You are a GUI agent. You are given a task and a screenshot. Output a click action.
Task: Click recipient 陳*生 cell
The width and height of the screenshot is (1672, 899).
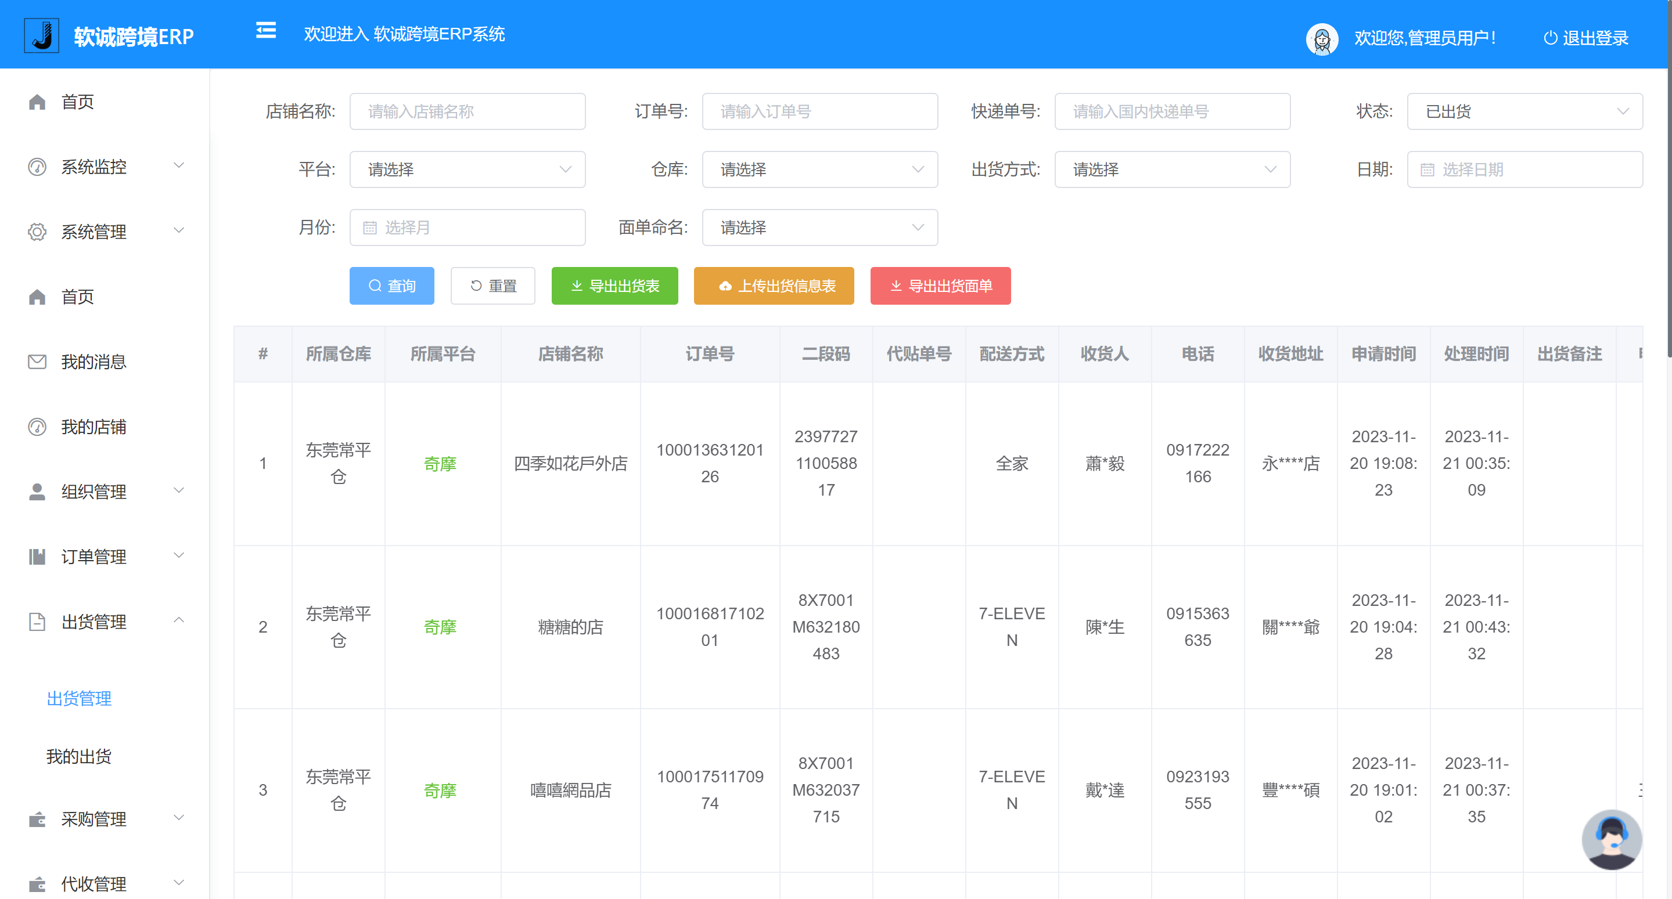click(x=1104, y=627)
